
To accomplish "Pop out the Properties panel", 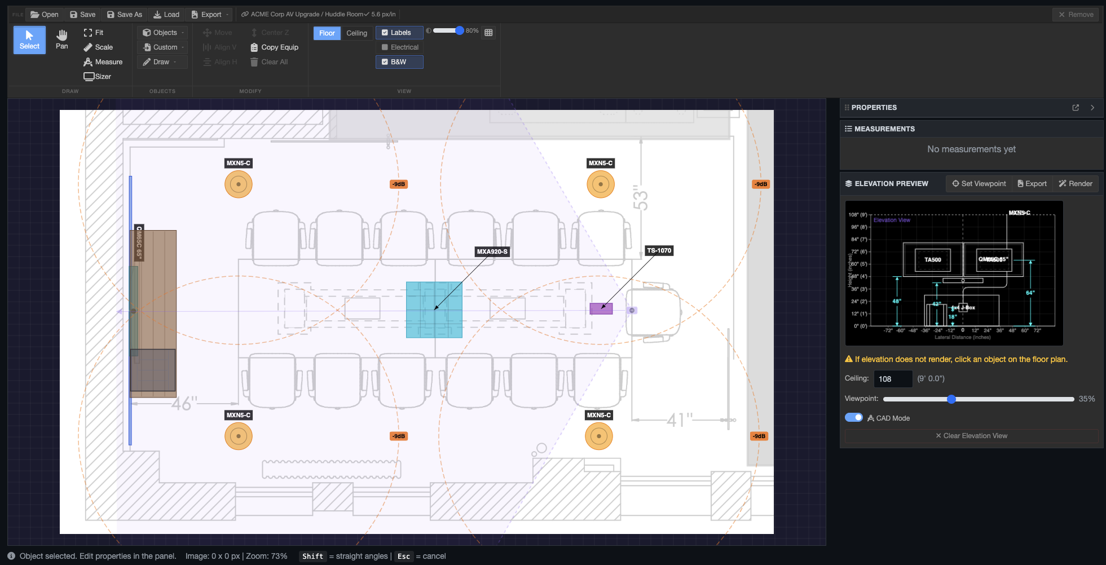I will coord(1075,108).
